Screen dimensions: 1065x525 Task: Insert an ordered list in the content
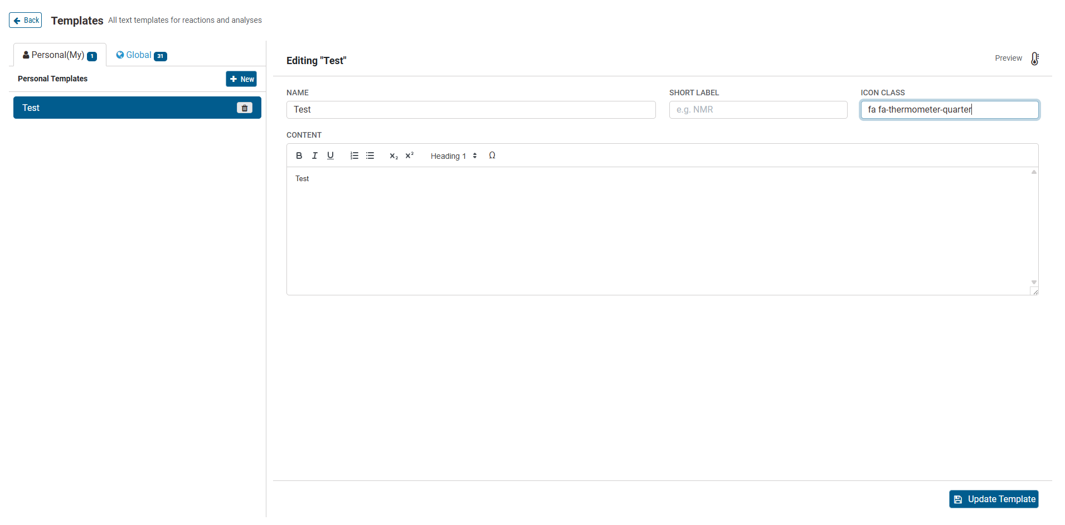coord(354,155)
